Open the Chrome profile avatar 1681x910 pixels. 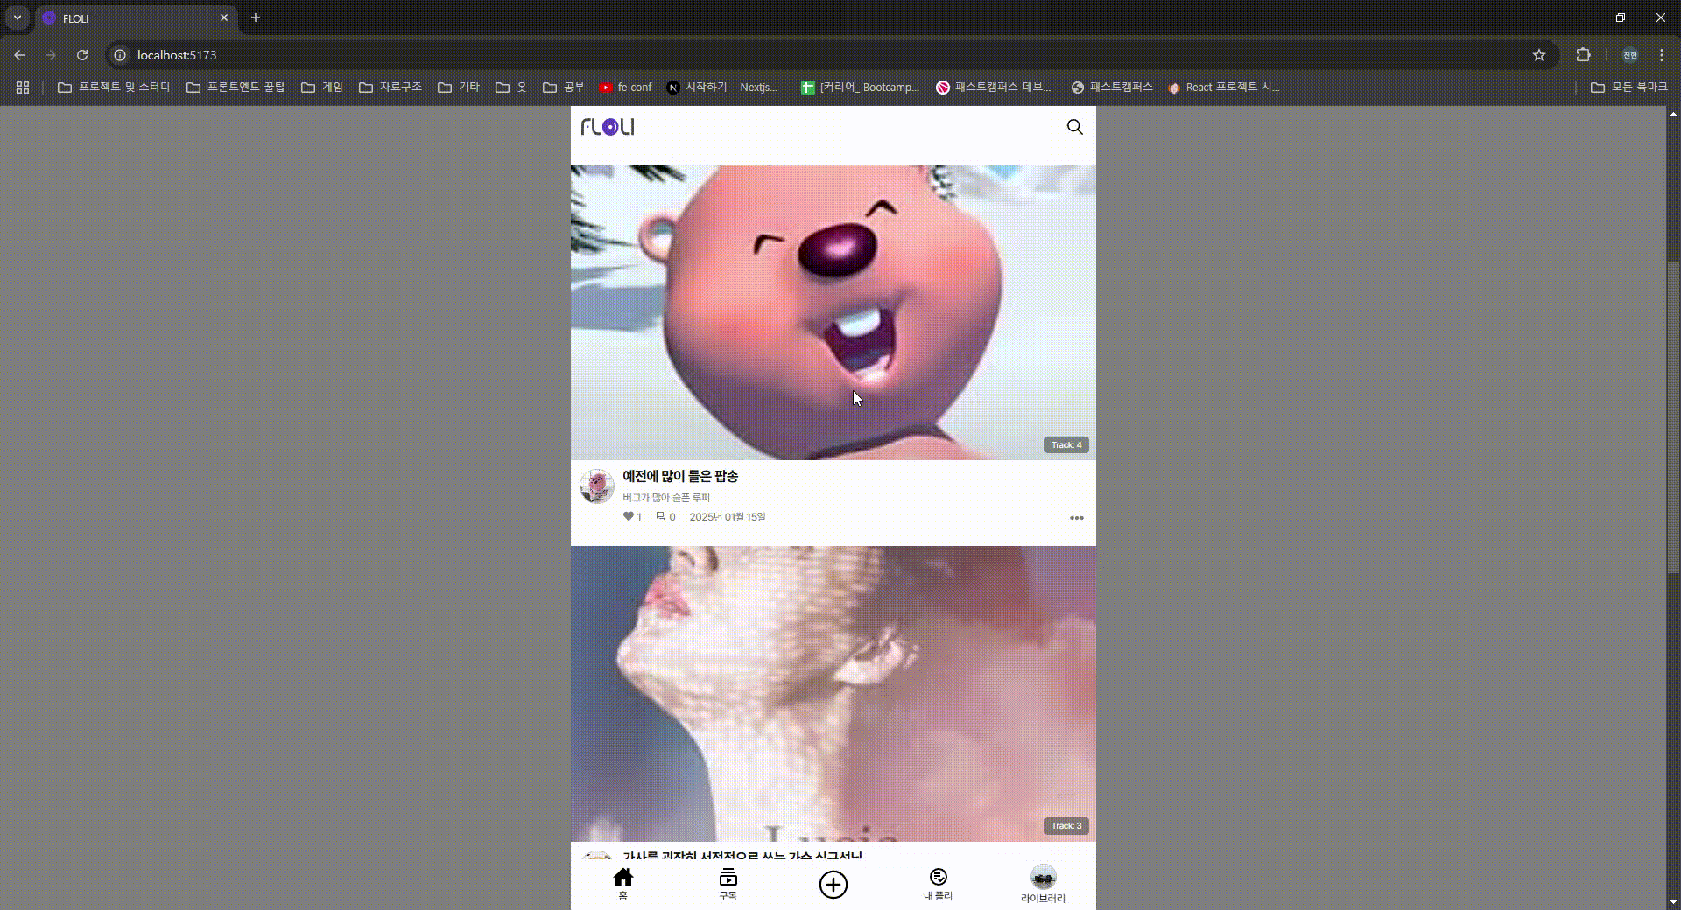click(x=1630, y=55)
